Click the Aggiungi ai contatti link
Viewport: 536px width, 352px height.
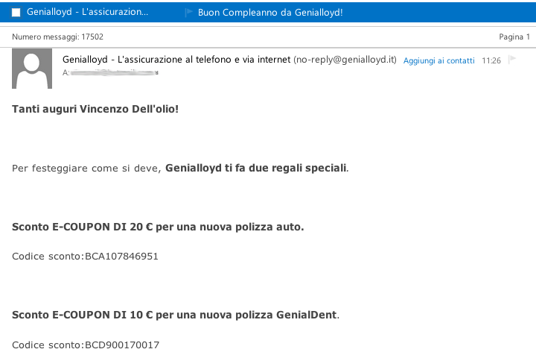439,60
